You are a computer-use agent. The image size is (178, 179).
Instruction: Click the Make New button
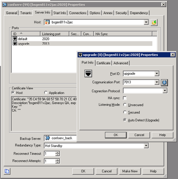(x=130, y=171)
